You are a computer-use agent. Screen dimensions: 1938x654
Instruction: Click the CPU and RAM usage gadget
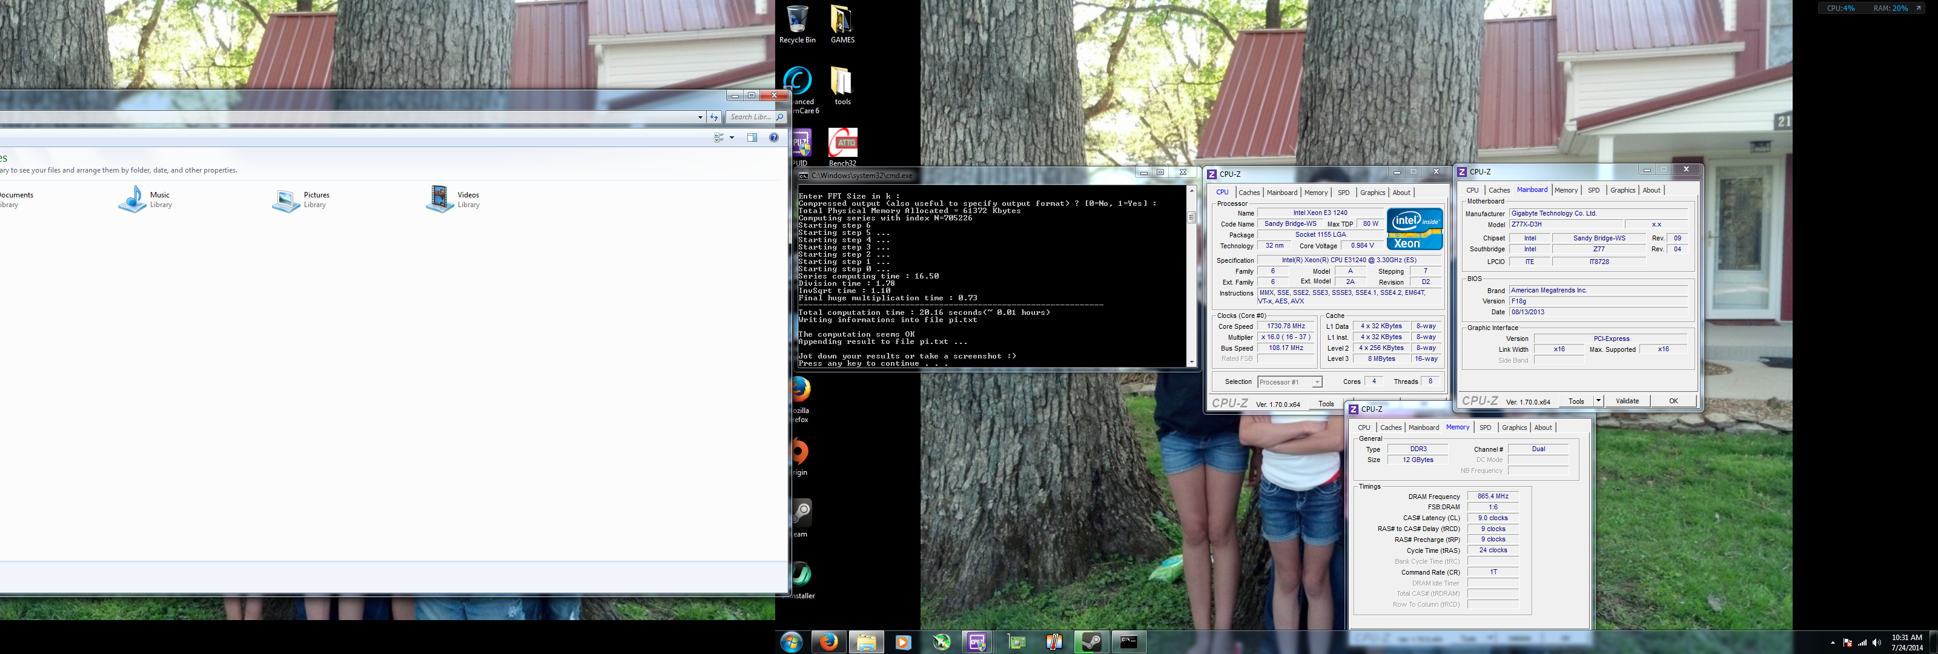[x=1872, y=8]
